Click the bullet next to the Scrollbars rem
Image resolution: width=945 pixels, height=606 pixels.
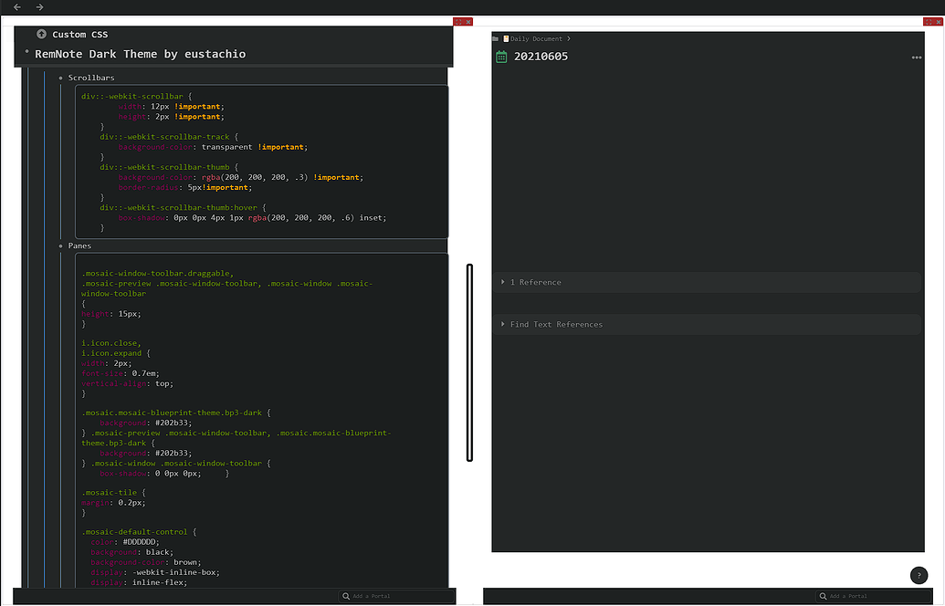59,78
